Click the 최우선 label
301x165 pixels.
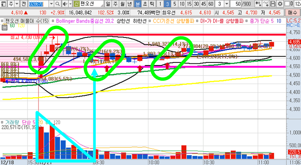click(169, 13)
